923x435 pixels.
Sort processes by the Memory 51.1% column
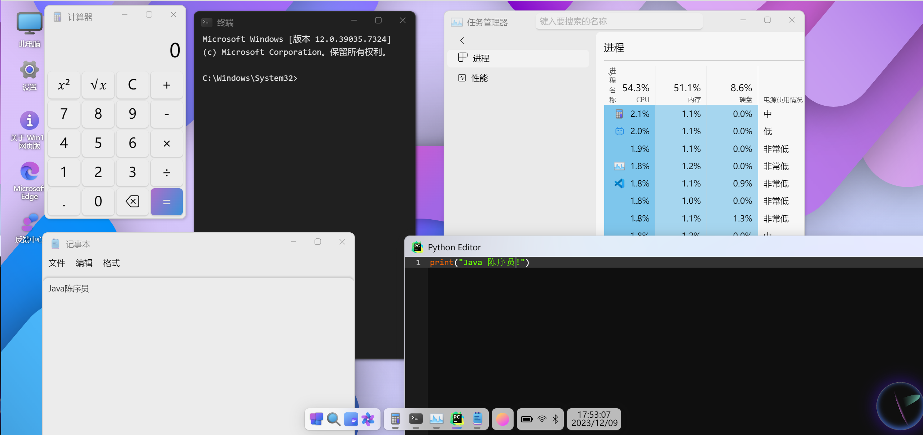[x=681, y=86]
